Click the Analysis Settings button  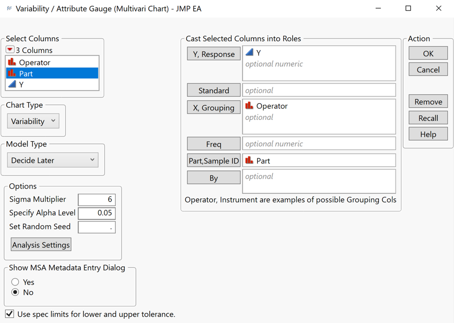click(41, 244)
